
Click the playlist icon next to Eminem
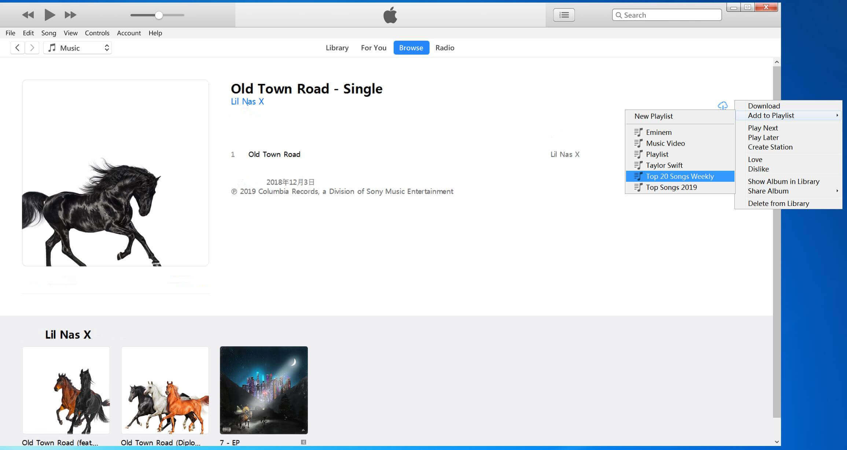pos(638,132)
